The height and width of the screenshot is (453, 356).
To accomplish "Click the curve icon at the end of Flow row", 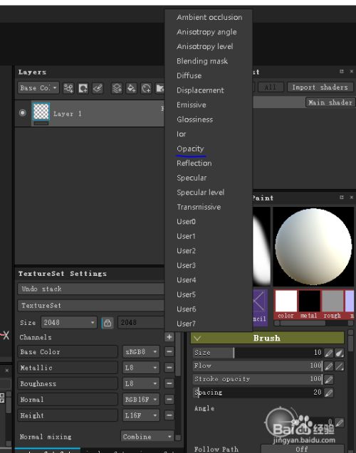I will tap(339, 366).
